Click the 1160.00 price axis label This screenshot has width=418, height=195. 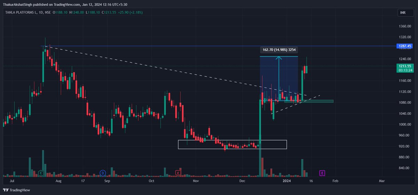[x=404, y=81]
